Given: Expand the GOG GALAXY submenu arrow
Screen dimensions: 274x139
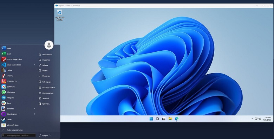Looking at the screenshot, I should point(34,114).
